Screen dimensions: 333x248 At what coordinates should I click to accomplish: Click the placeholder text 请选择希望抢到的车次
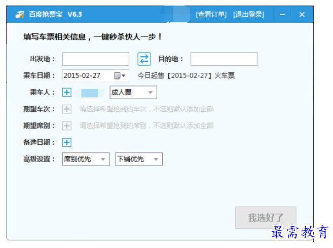113,109
